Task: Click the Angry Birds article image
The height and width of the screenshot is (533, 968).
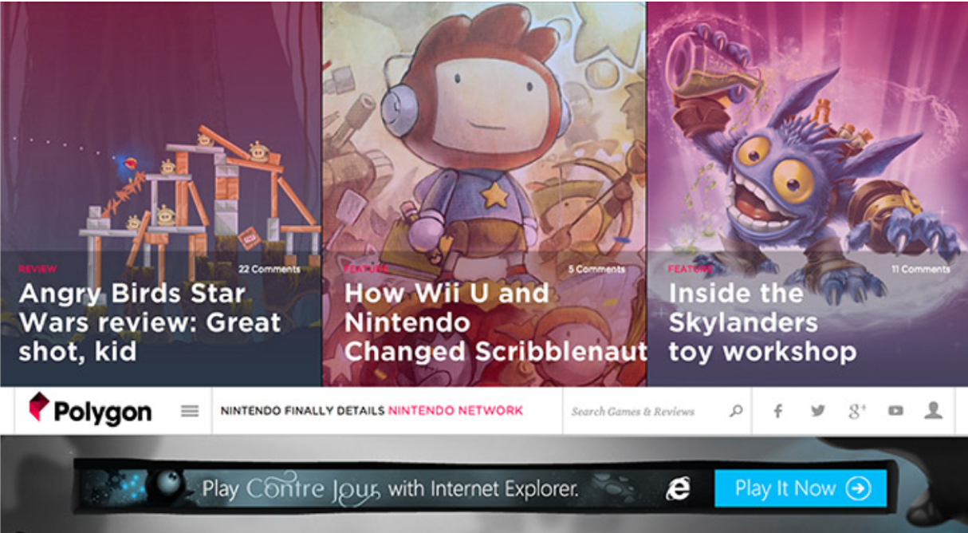Action: (x=160, y=128)
